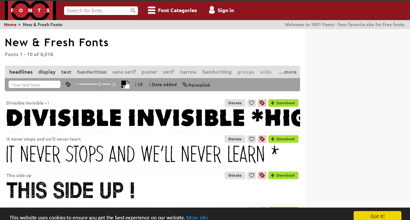Screen dimensions: 410x220
Task: Select the headlines tag filter
Action: pos(21,72)
